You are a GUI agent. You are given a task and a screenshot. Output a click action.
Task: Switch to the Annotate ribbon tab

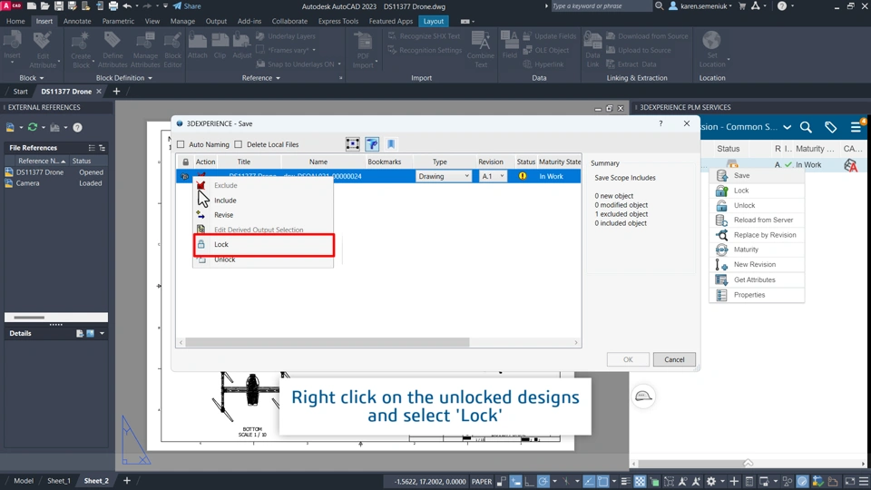point(77,21)
